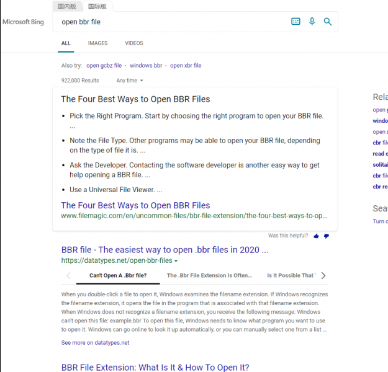The height and width of the screenshot is (372, 388).
Task: Click the Microsoft Bing logo
Action: tap(24, 22)
